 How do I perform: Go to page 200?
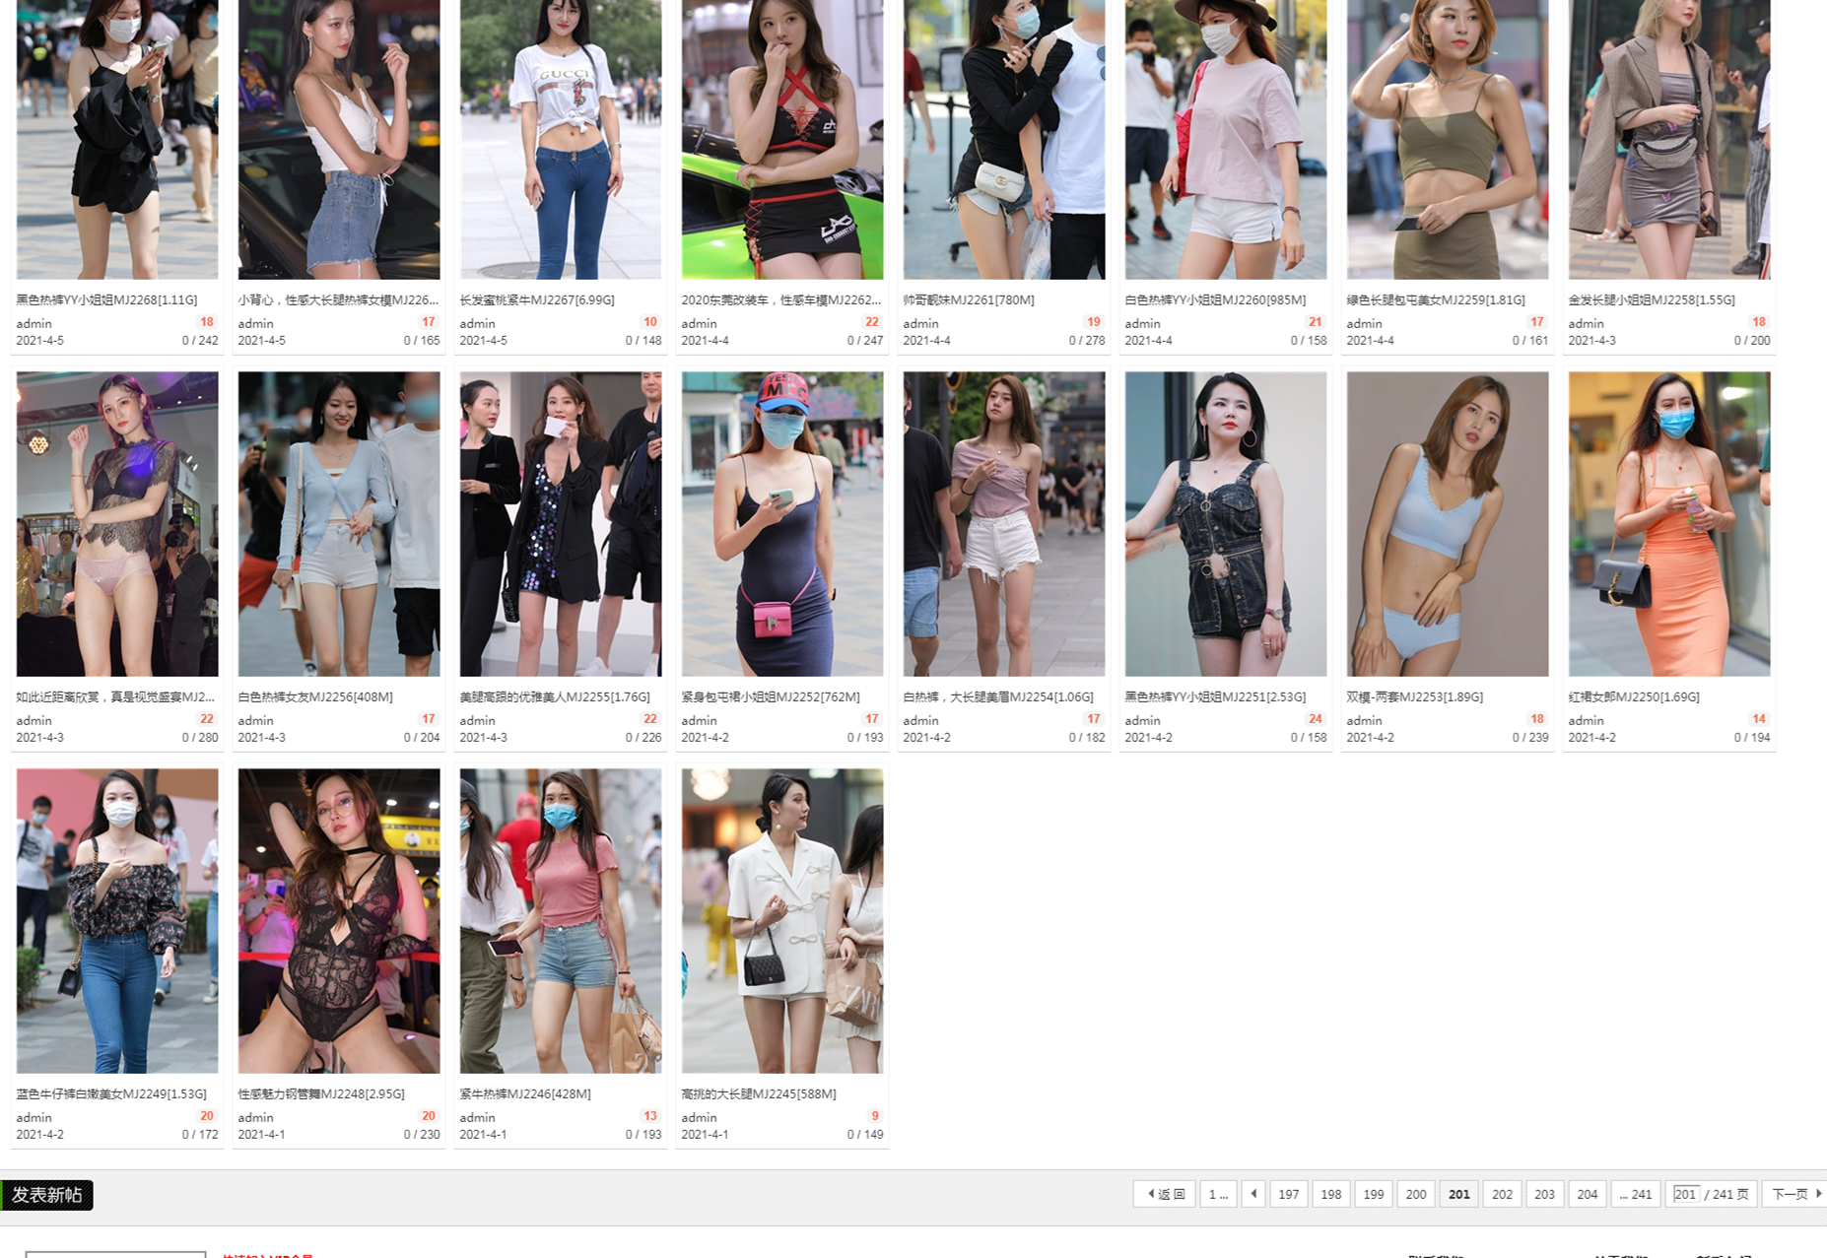(x=1416, y=1194)
